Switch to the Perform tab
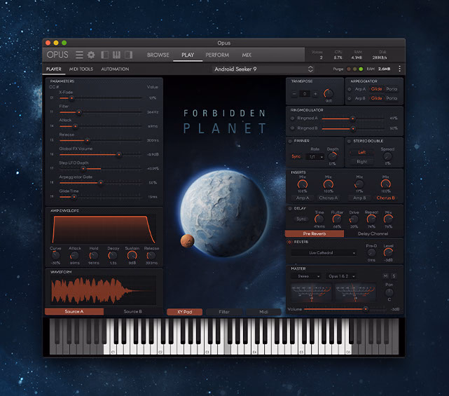The image size is (449, 396). pos(217,55)
